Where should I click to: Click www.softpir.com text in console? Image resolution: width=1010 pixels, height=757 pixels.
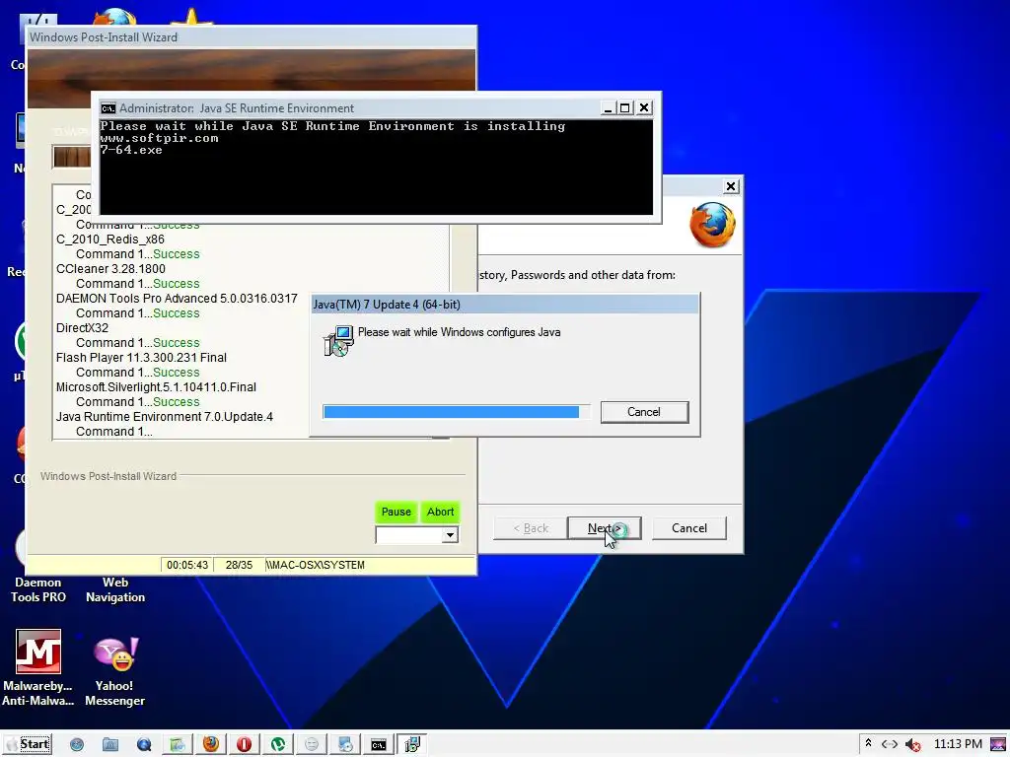(x=159, y=138)
